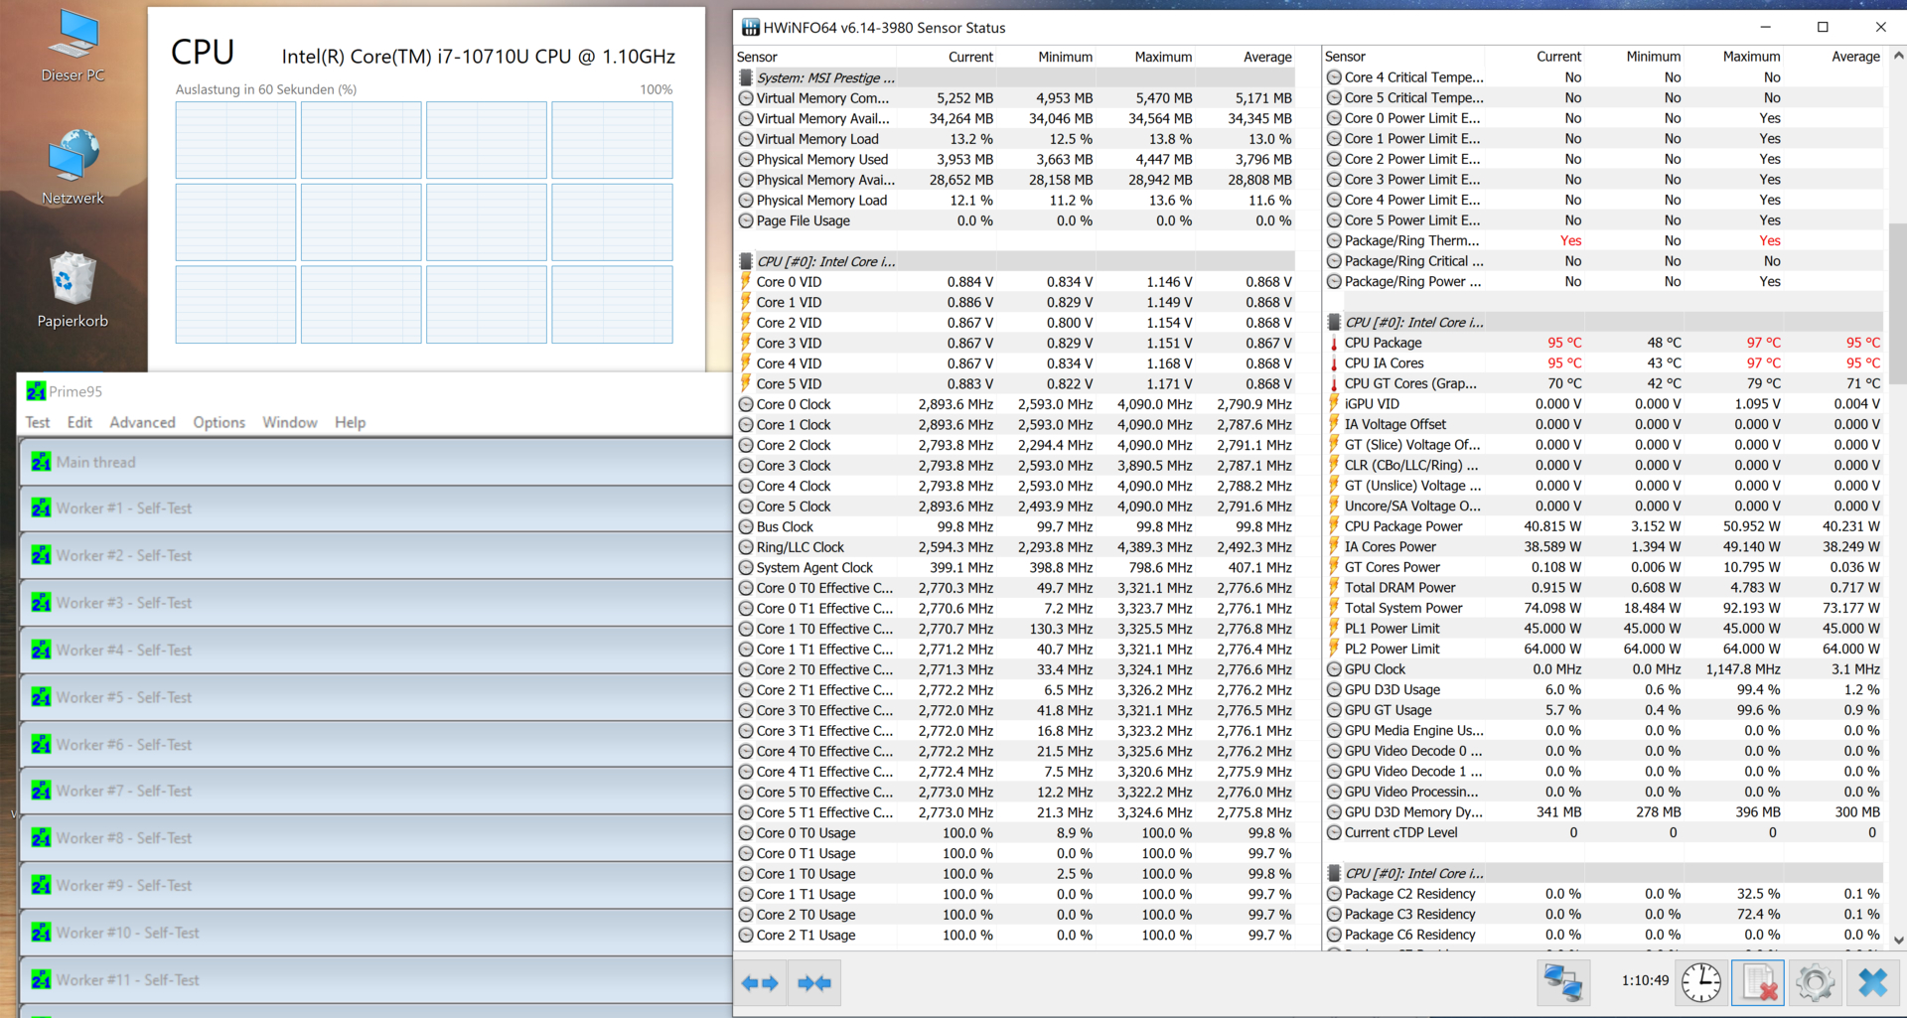Select the PL2 Power Limit row
Screen dimensions: 1907x1018
pyautogui.click(x=1603, y=649)
